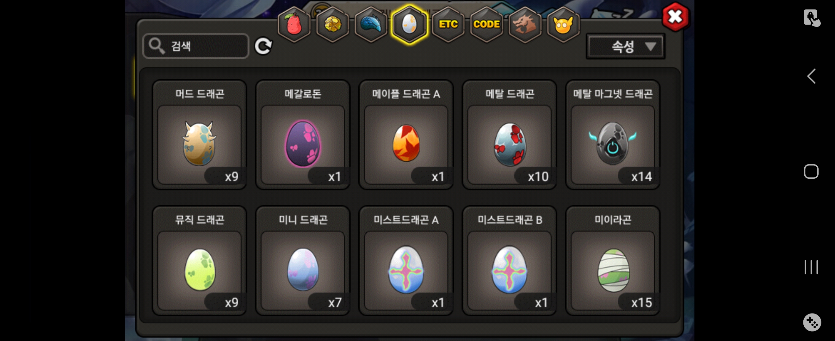Close the inventory with red X
Image resolution: width=835 pixels, height=341 pixels.
click(676, 16)
